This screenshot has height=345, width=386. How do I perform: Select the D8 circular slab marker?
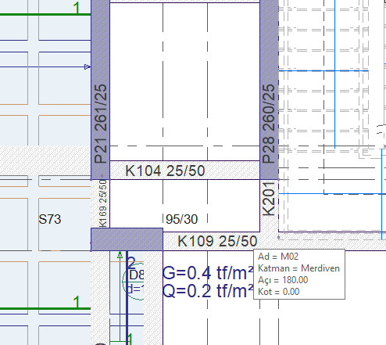133,282
